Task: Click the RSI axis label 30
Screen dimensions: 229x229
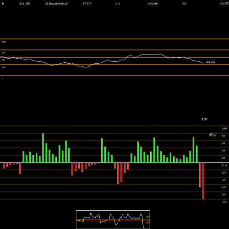Action: click(x=3, y=67)
